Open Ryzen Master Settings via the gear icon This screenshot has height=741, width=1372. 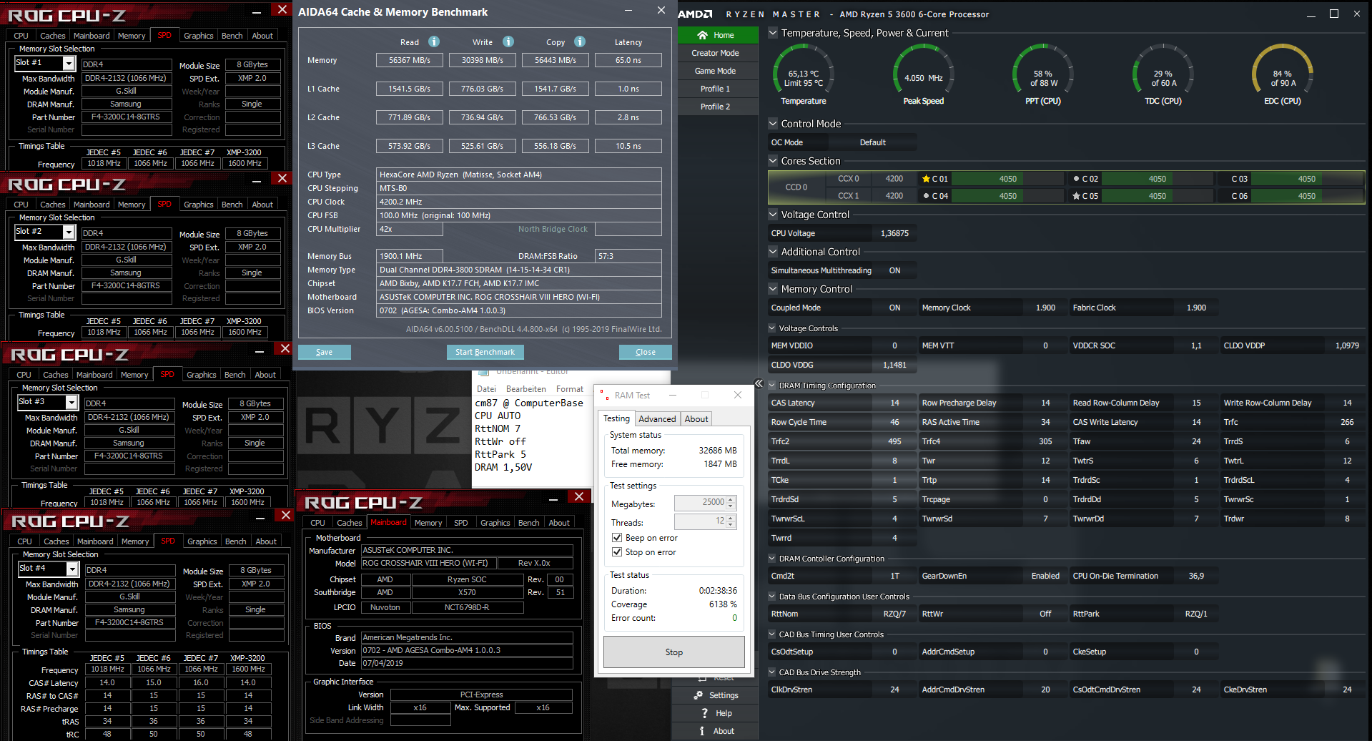(699, 695)
